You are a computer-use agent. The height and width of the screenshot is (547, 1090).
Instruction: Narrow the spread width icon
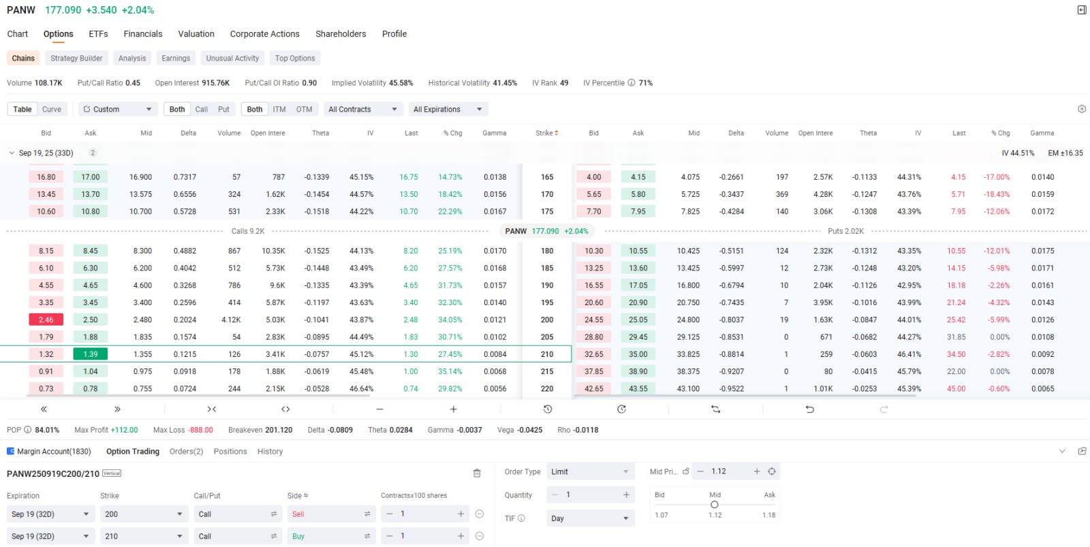212,409
